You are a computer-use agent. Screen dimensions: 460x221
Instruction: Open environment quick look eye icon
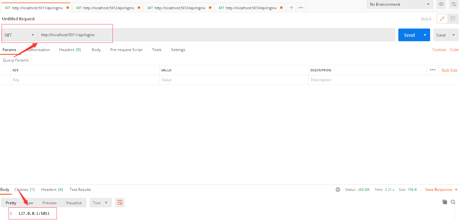pyautogui.click(x=441, y=4)
